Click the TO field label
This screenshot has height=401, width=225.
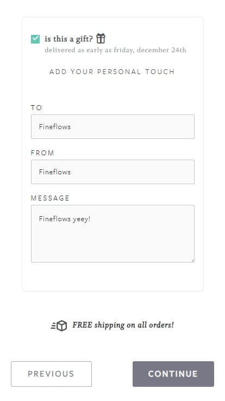click(36, 108)
